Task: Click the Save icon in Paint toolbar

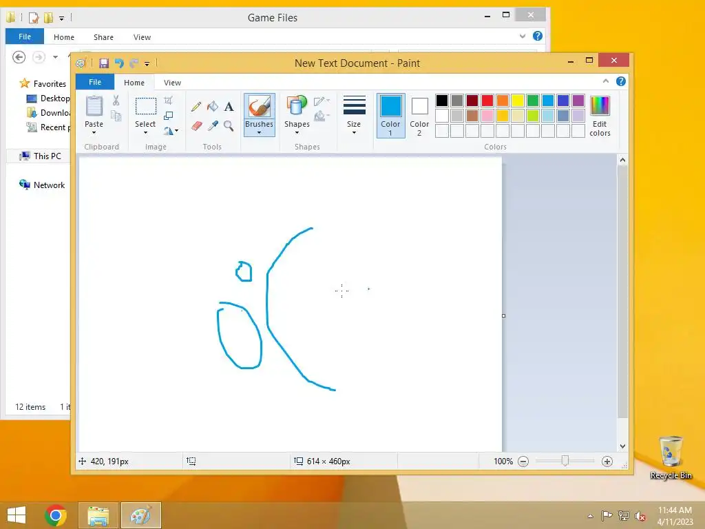Action: (104, 63)
